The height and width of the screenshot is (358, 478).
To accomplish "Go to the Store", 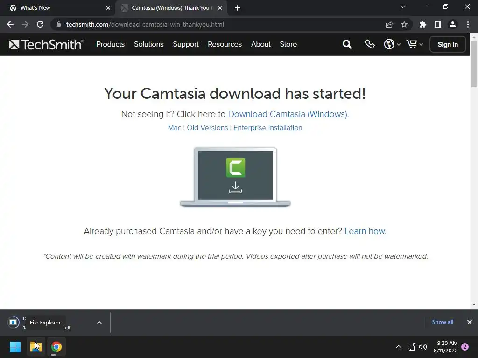I will pyautogui.click(x=288, y=44).
